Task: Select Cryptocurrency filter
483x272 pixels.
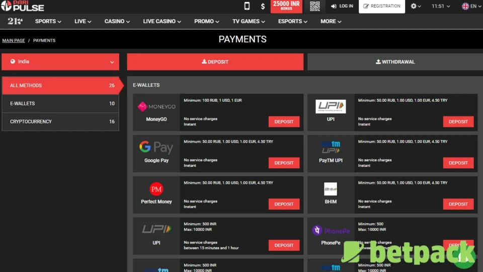Action: tap(60, 121)
